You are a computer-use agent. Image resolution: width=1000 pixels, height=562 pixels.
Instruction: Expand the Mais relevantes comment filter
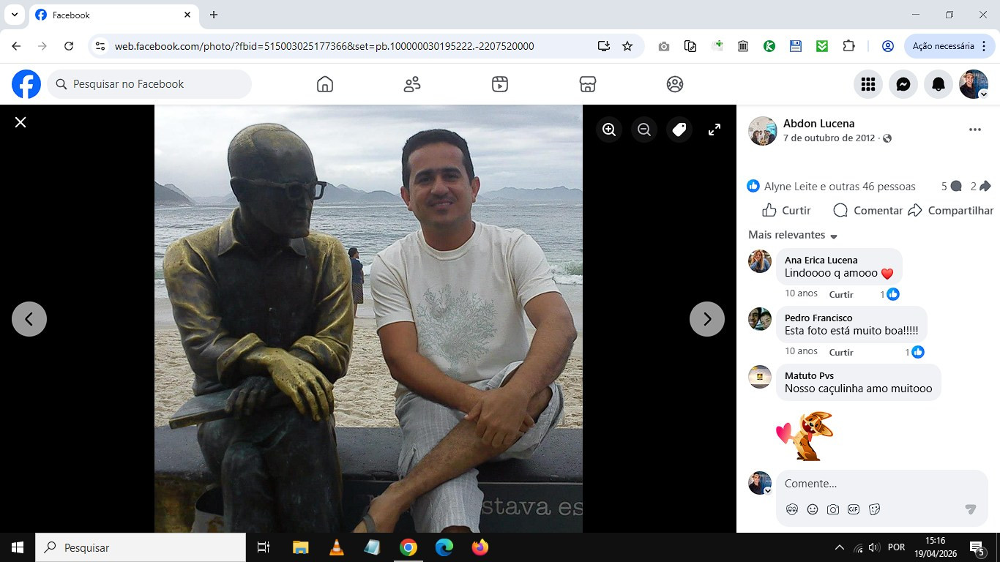tap(793, 235)
